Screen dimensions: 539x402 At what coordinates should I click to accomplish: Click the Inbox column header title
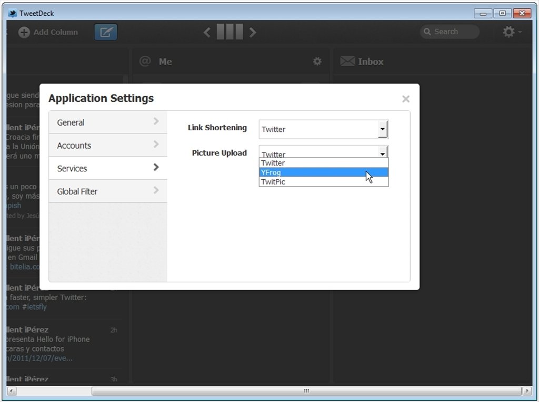(371, 62)
